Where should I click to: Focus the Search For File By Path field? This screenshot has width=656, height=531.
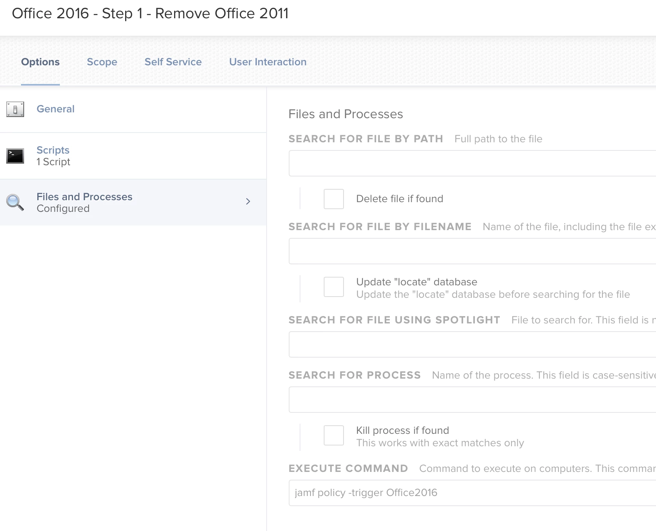pyautogui.click(x=472, y=163)
